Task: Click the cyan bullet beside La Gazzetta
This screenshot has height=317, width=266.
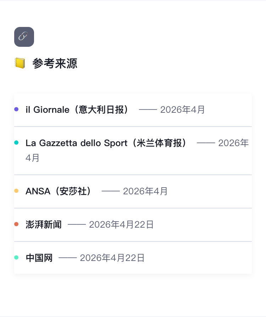Action: click(x=16, y=143)
